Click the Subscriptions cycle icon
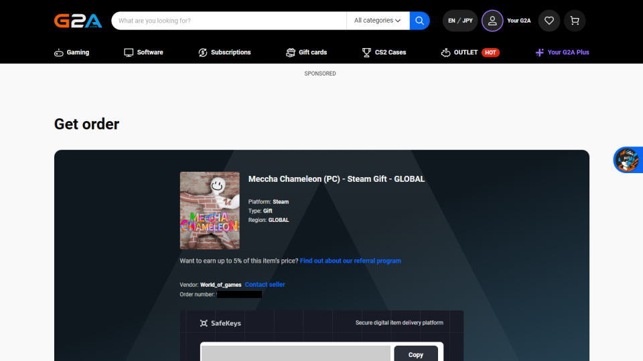The image size is (643, 361). tap(202, 52)
